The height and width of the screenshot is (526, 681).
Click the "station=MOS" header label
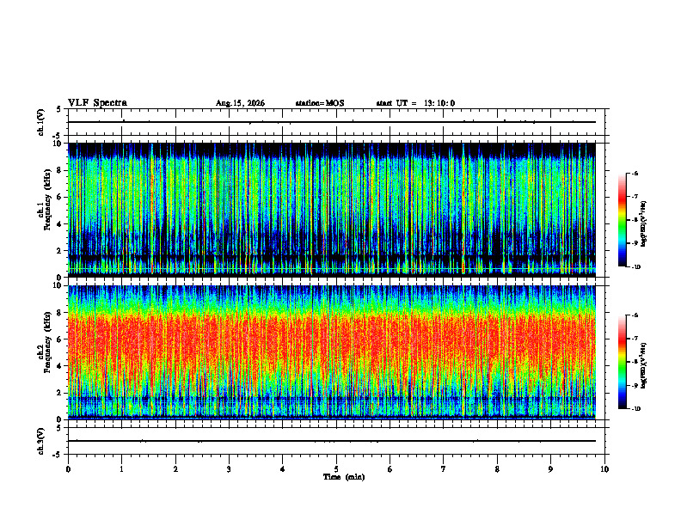[x=320, y=103]
